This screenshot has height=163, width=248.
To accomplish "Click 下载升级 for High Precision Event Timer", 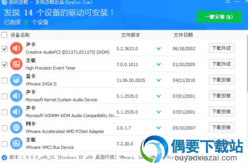I will 221,64.
